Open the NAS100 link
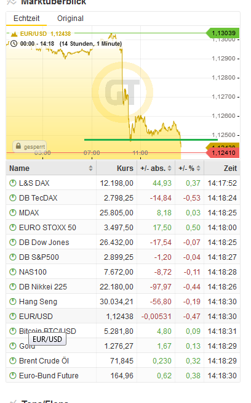The width and height of the screenshot is (251, 403). (x=33, y=272)
